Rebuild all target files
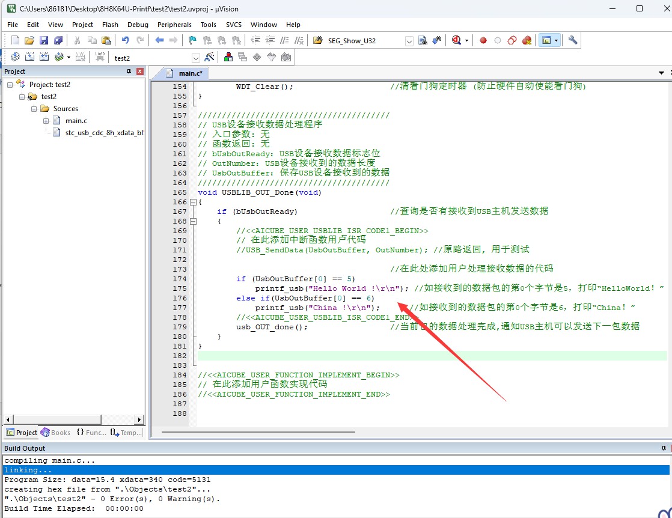Viewport: 672px width, 518px height. click(44, 57)
